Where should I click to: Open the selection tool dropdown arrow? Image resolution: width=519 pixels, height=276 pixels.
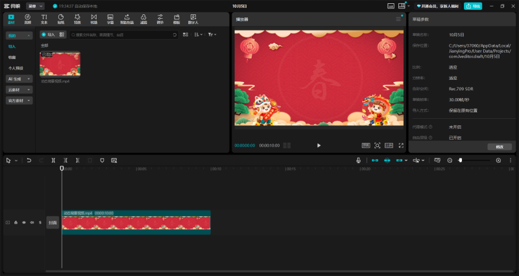click(16, 160)
